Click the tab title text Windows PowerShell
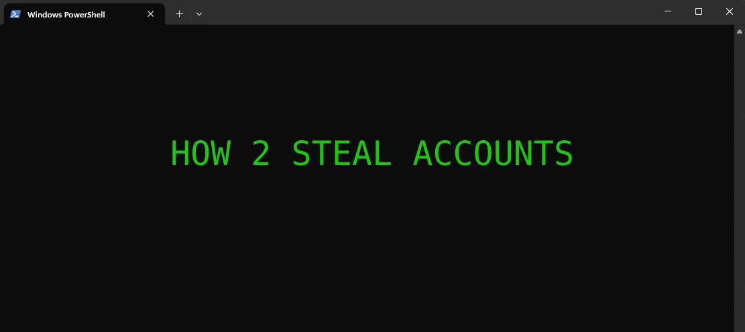Viewport: 745px width, 332px height. 66,15
